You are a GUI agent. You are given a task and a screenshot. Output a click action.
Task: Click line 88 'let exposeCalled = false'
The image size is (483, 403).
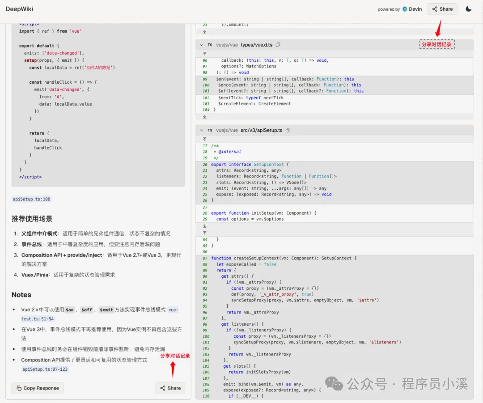point(246,264)
